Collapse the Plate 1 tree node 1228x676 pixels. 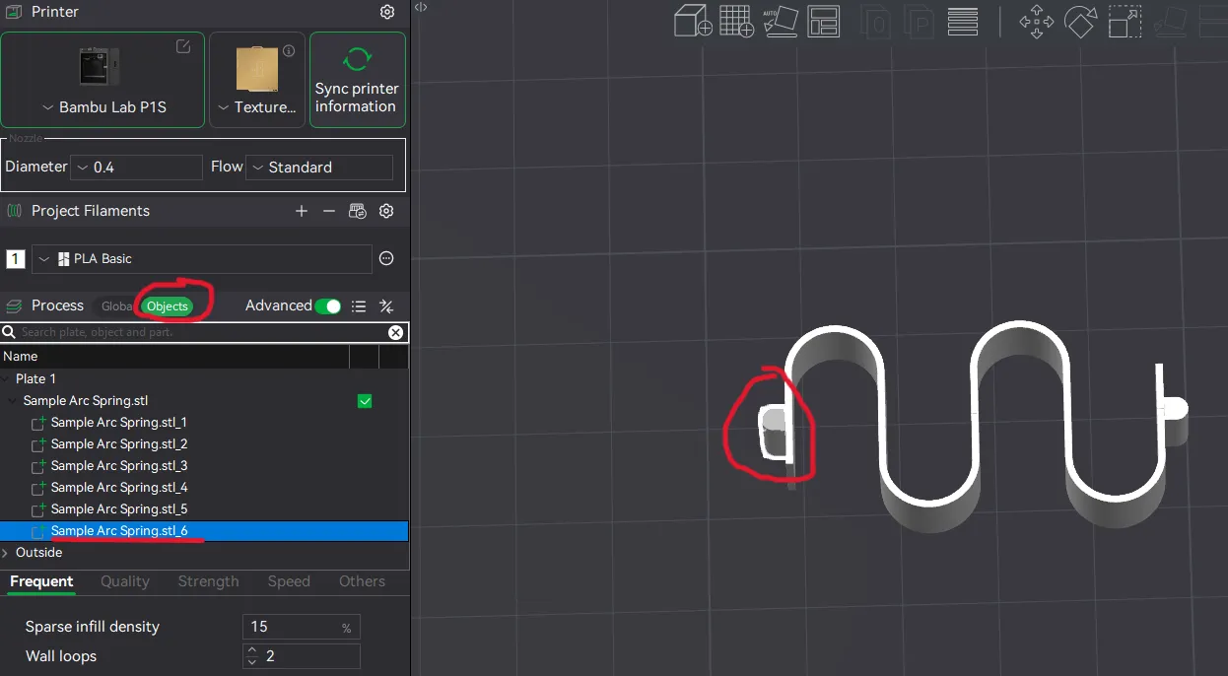click(6, 379)
